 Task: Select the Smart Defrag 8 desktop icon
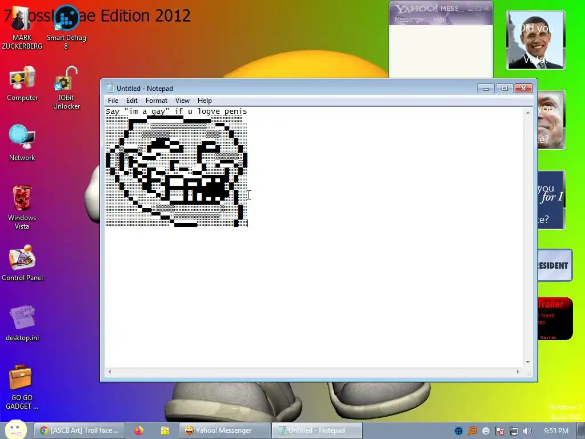66,29
